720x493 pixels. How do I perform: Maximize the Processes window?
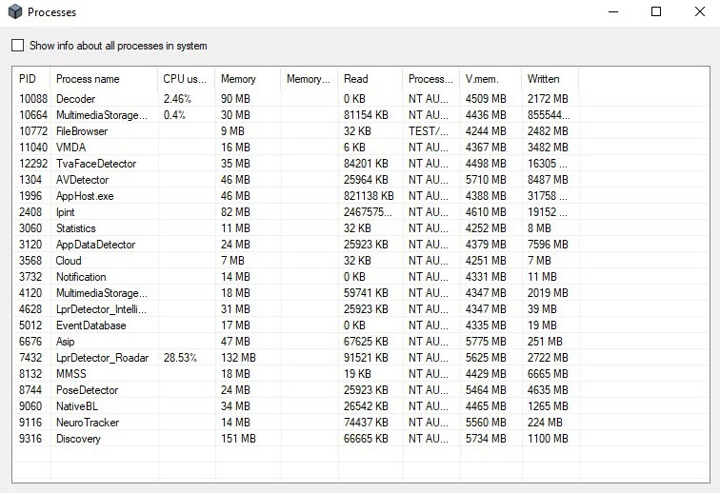click(656, 12)
